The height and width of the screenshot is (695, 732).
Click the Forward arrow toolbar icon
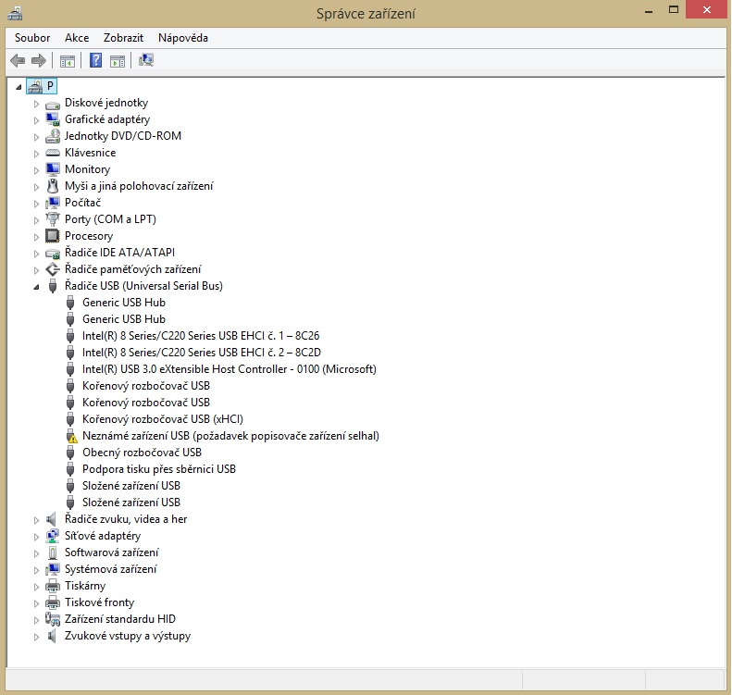(x=39, y=61)
